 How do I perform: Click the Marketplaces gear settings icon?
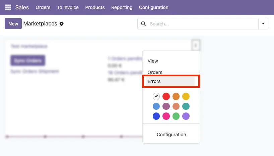(61, 24)
